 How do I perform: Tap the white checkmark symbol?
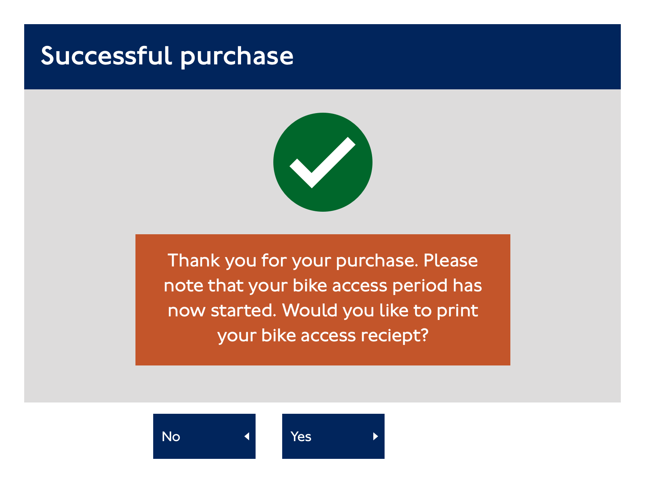coord(322,163)
